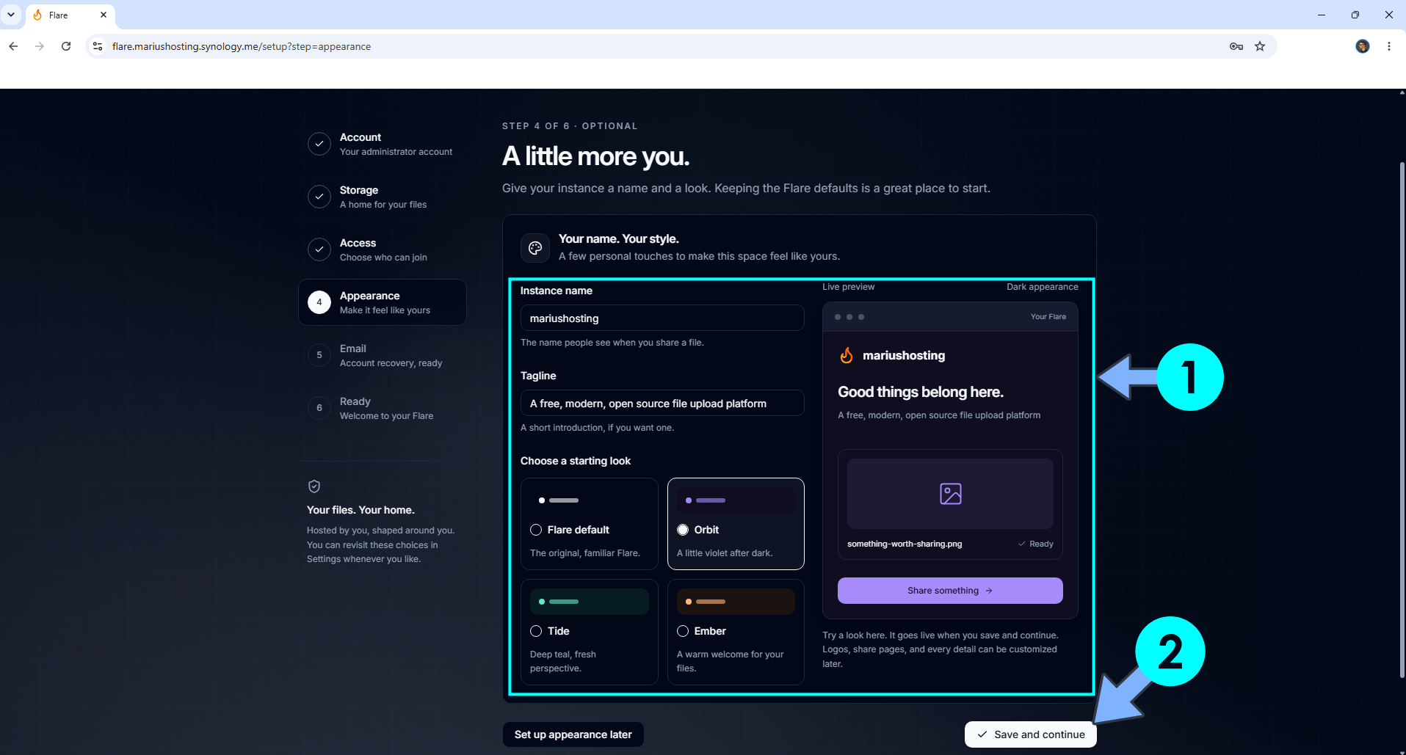Click Good things belong here heading
Screen dimensions: 1406x755
pyautogui.click(x=921, y=392)
